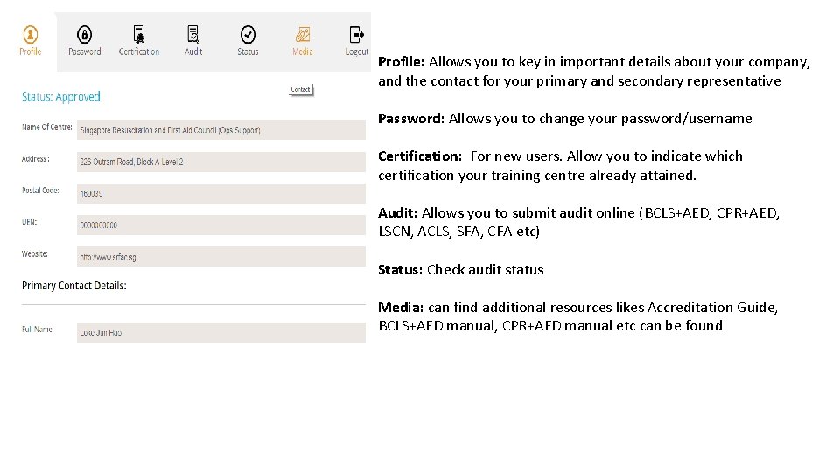Select the Password padlock icon
Screen dimensions: 840x472
pos(84,35)
